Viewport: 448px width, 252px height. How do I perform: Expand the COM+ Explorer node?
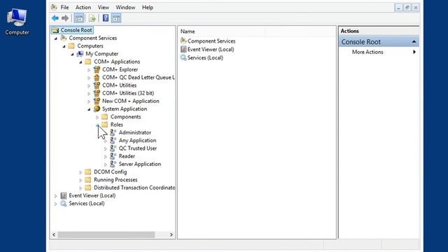tap(89, 70)
